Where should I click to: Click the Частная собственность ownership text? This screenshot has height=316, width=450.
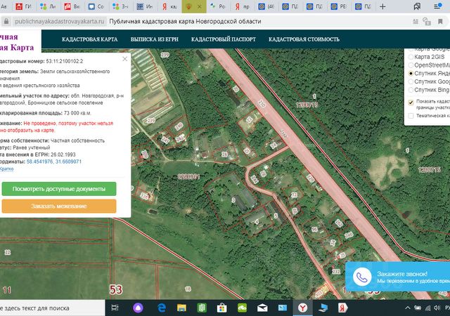coord(77,140)
